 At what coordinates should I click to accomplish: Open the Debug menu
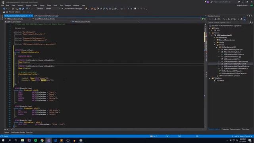click(x=42, y=5)
